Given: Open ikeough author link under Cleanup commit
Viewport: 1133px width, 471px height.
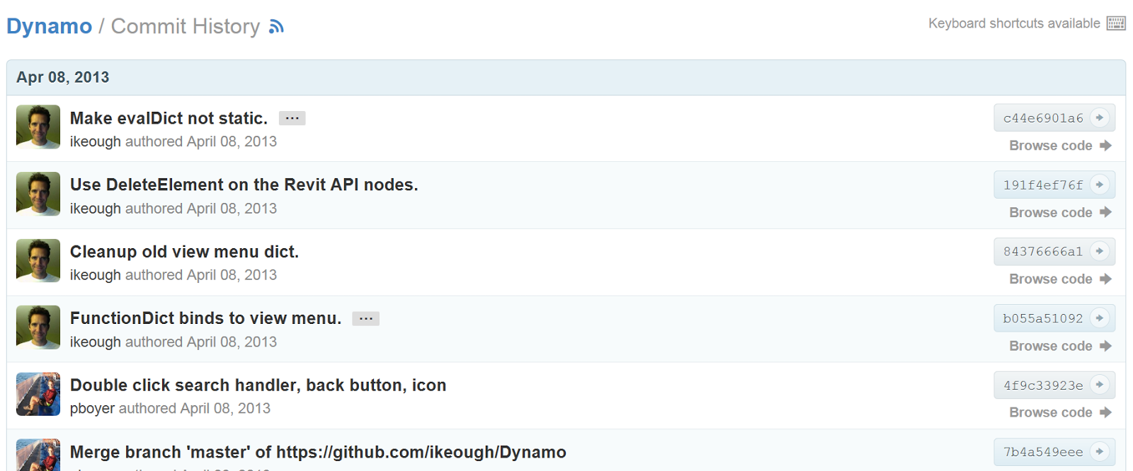Looking at the screenshot, I should [x=96, y=275].
